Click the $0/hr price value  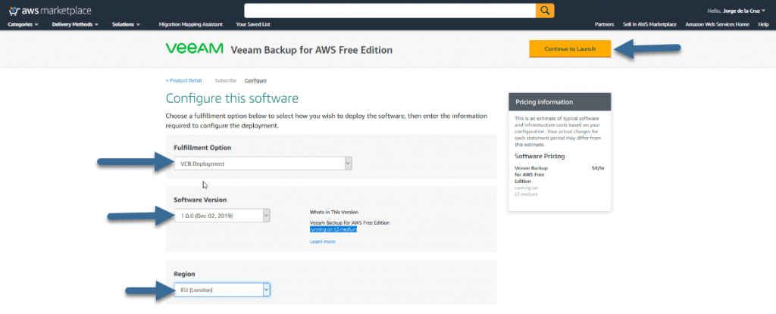click(598, 168)
